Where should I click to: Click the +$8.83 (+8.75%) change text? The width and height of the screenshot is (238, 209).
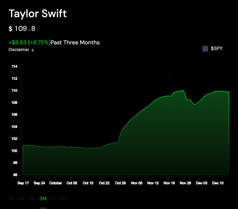point(30,42)
